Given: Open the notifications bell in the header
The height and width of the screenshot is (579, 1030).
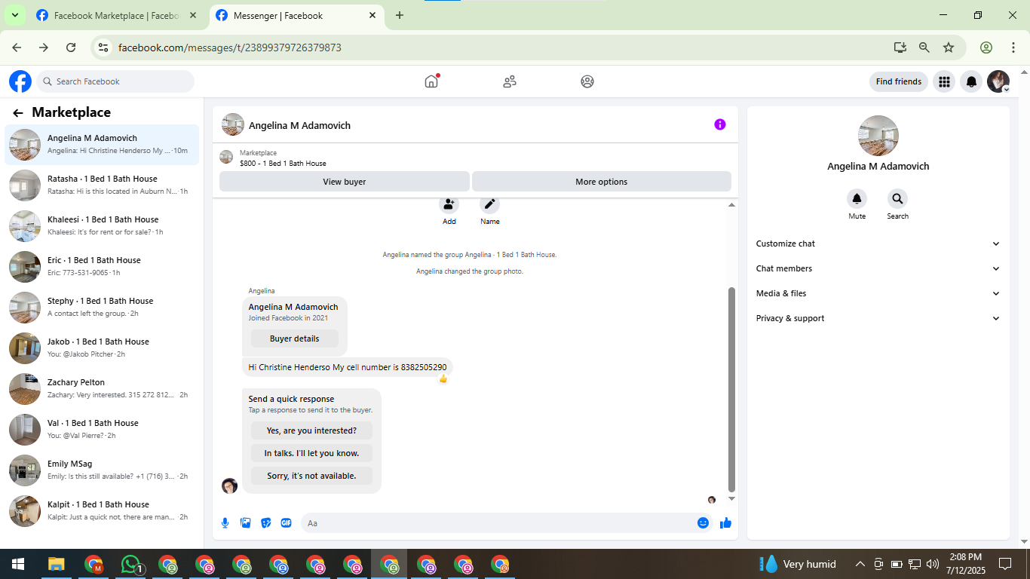Looking at the screenshot, I should [972, 81].
